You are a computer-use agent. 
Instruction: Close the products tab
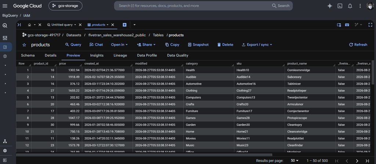point(112,25)
